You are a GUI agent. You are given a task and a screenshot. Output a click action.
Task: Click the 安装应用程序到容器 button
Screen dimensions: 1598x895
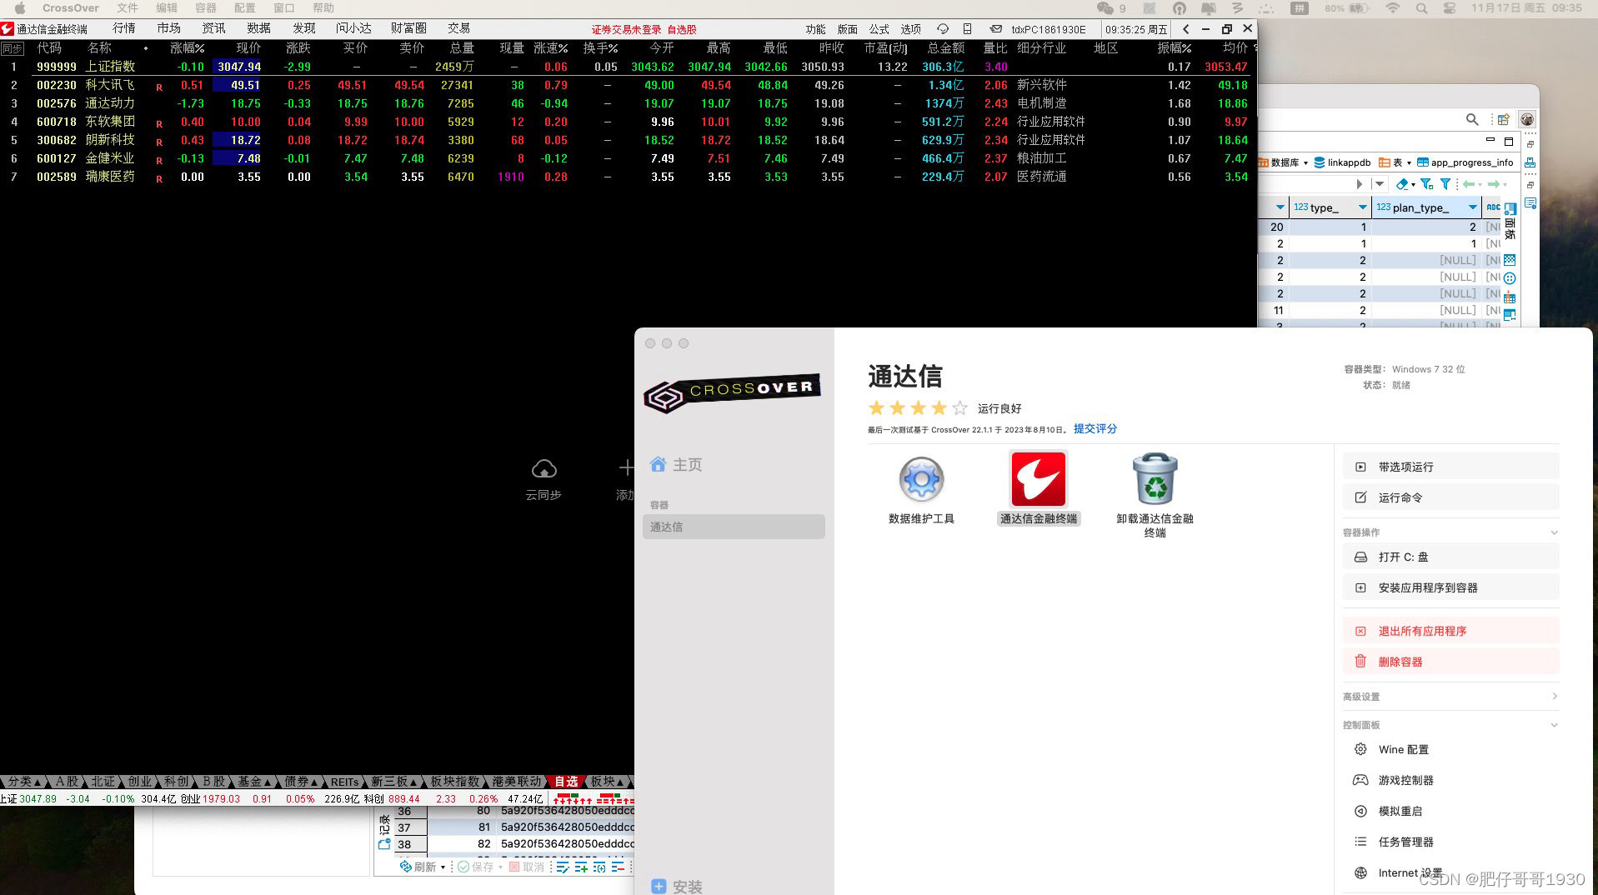[x=1450, y=587]
